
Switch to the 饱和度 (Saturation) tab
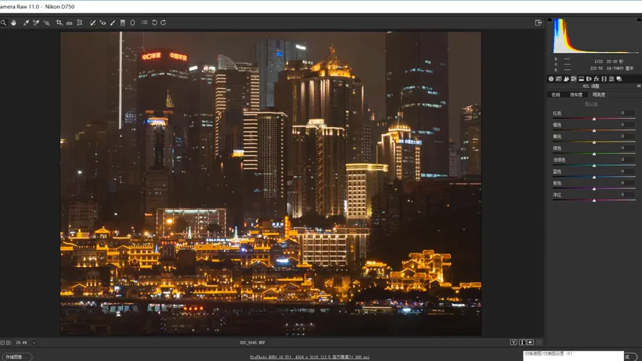576,95
